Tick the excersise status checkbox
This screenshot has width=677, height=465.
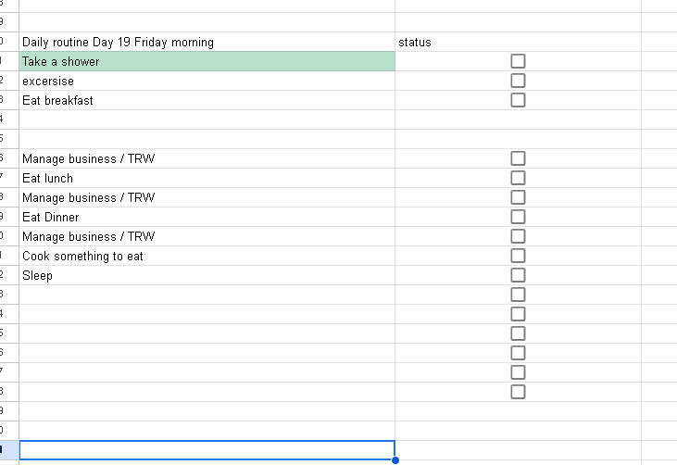tap(518, 81)
